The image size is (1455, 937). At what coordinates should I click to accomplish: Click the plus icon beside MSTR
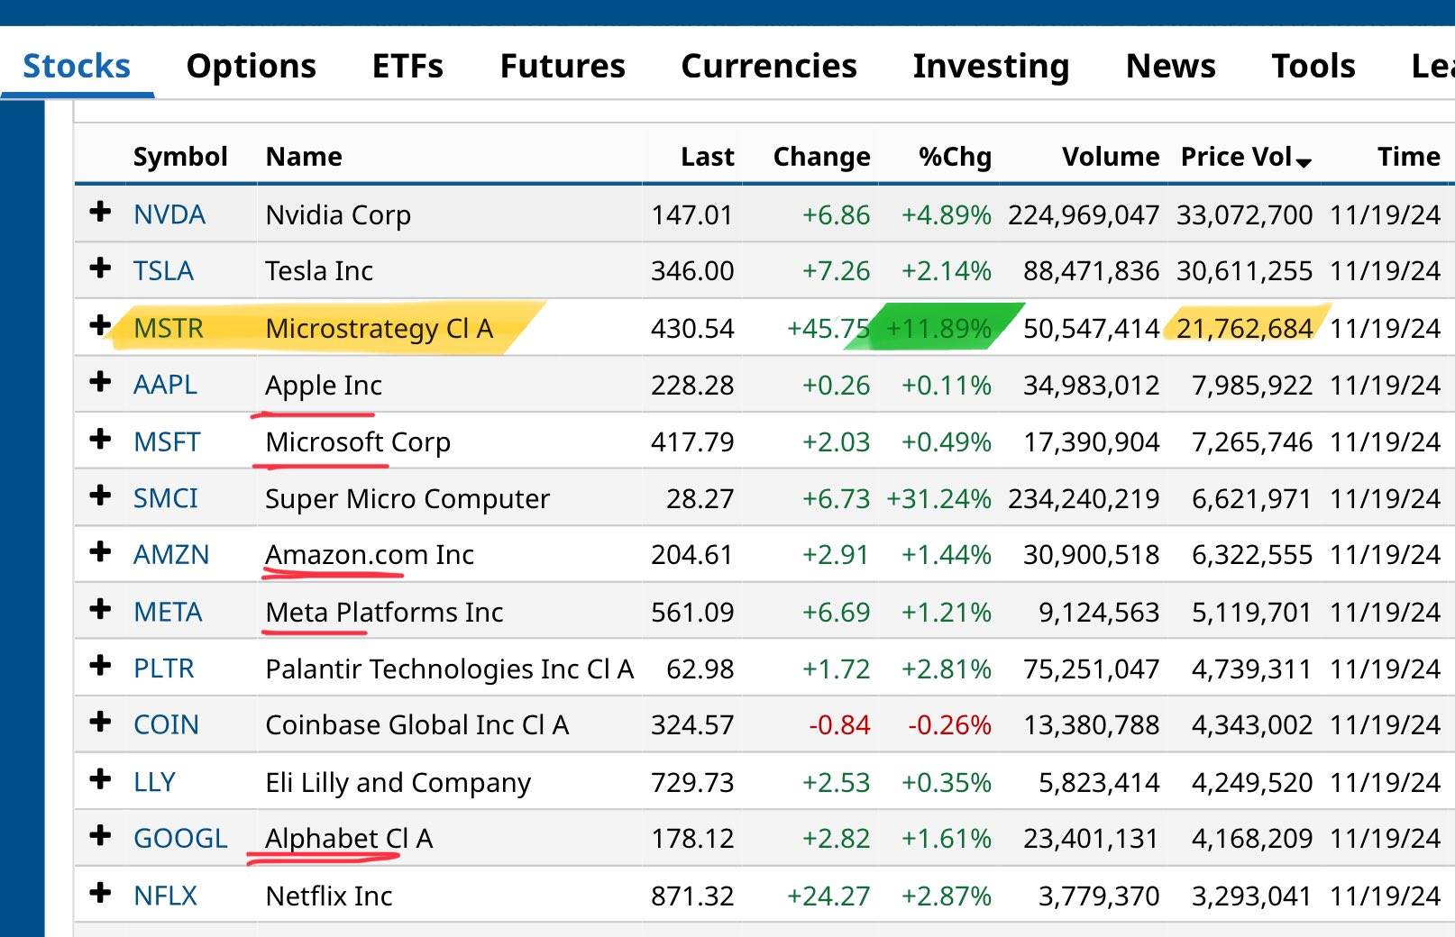100,326
